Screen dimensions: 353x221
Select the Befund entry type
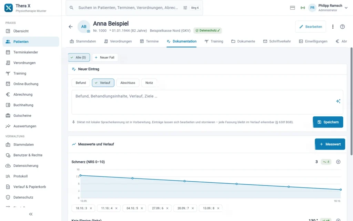(81, 83)
